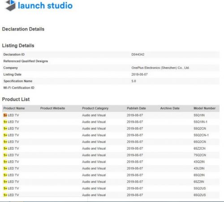224x202 pixels.
Task: Click the Publish Date column header
Action: [x=136, y=108]
